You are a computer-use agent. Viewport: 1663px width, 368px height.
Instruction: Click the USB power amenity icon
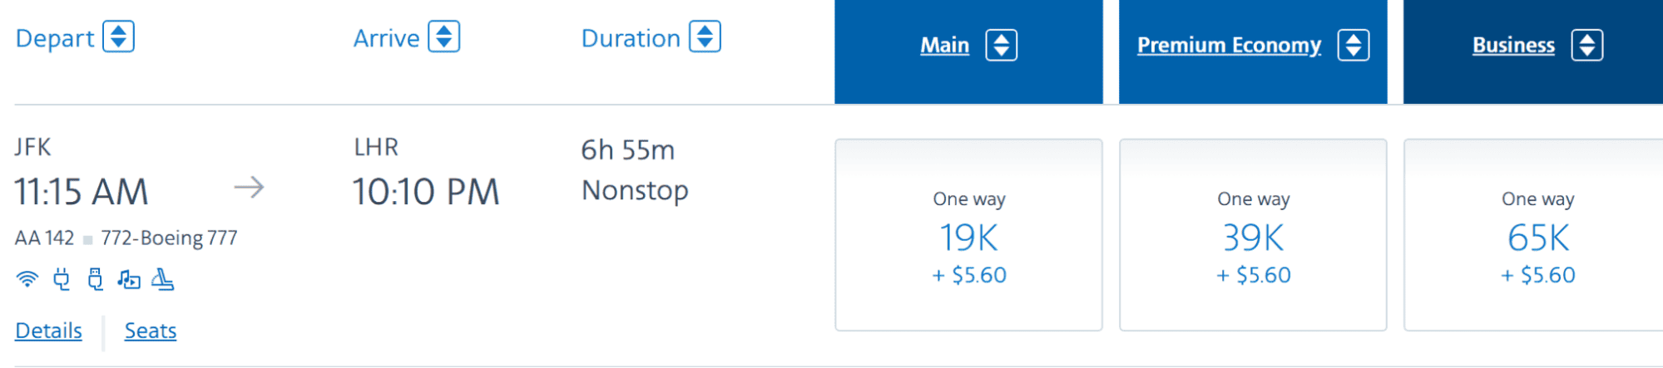point(96,279)
